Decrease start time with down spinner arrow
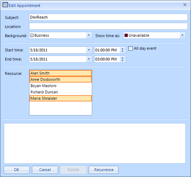191x177 pixels. (122, 51)
